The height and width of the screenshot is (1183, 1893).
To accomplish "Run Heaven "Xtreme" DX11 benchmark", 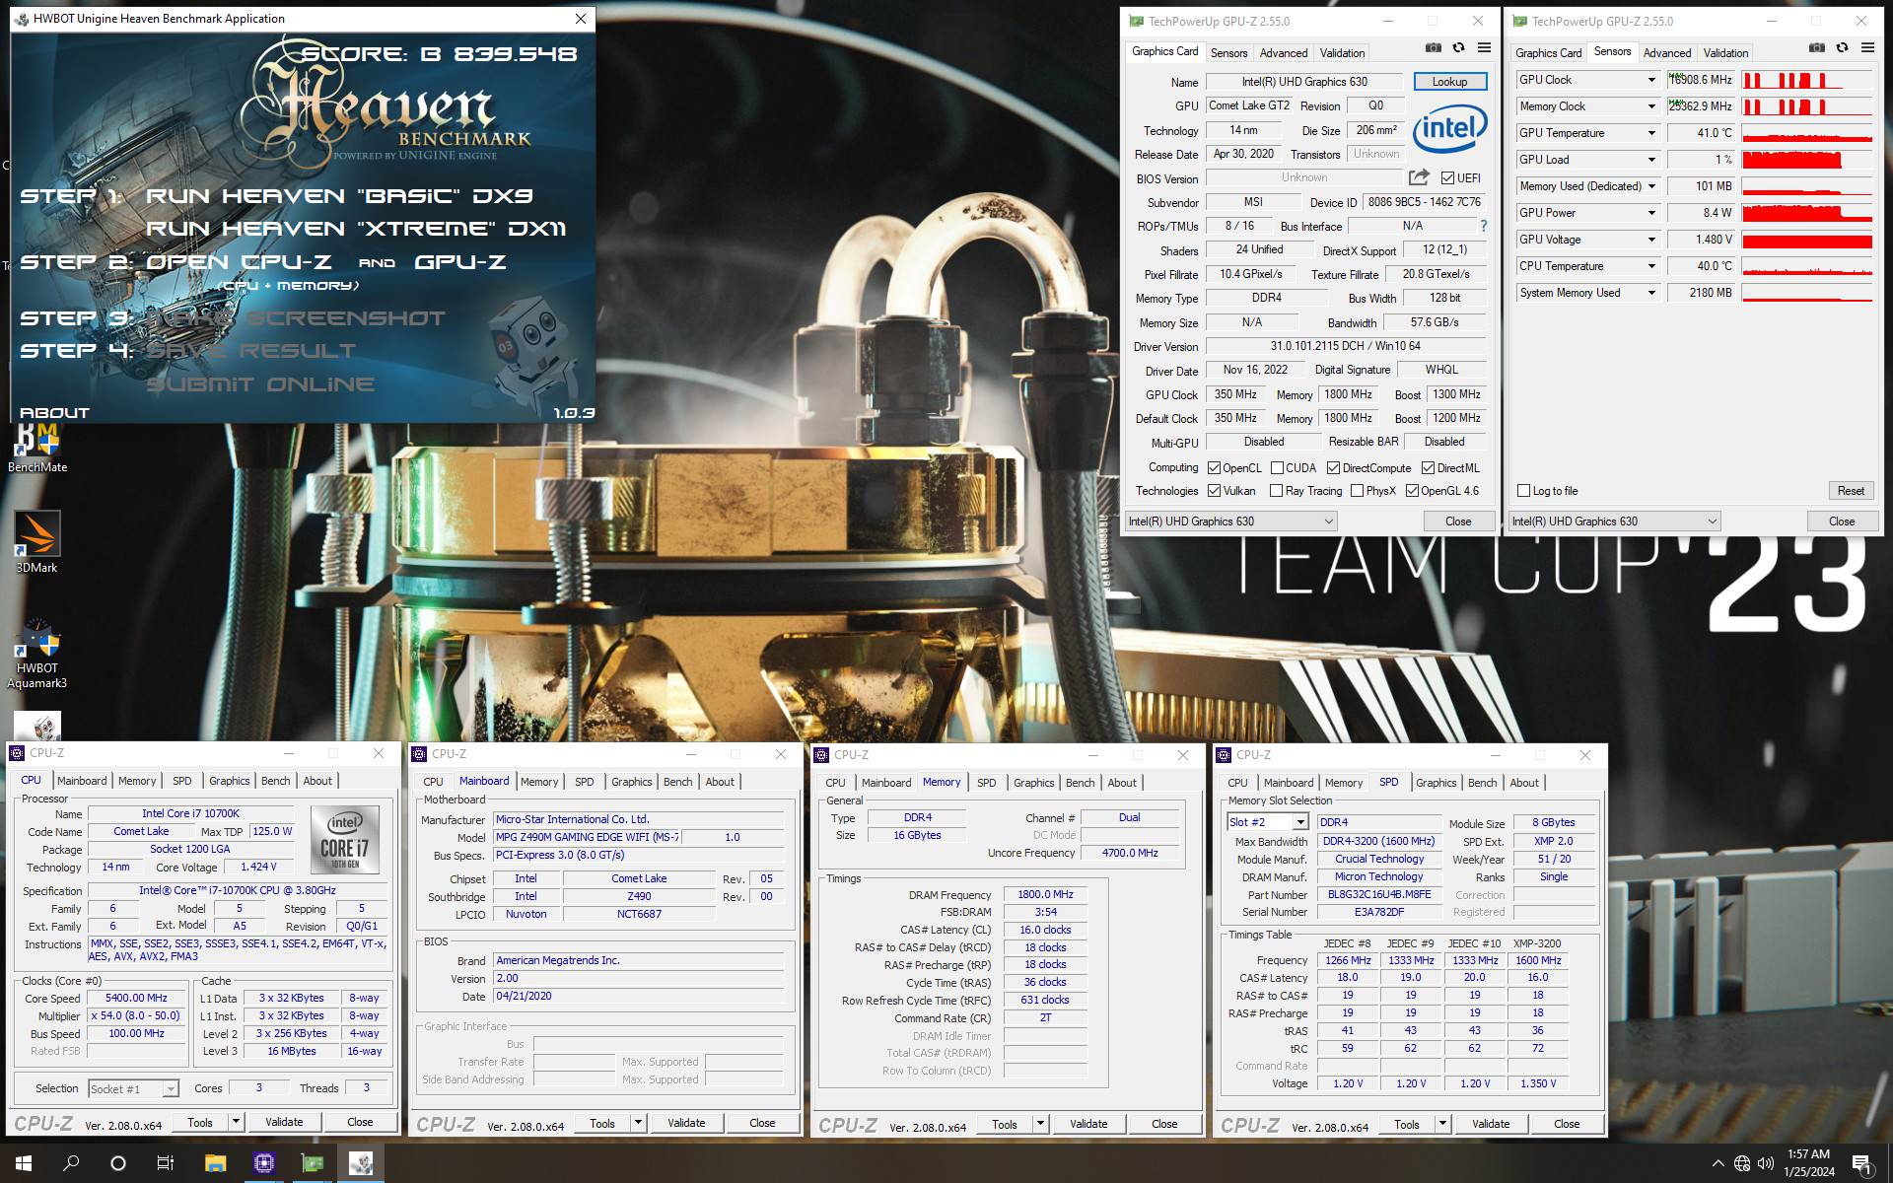I will pyautogui.click(x=356, y=229).
